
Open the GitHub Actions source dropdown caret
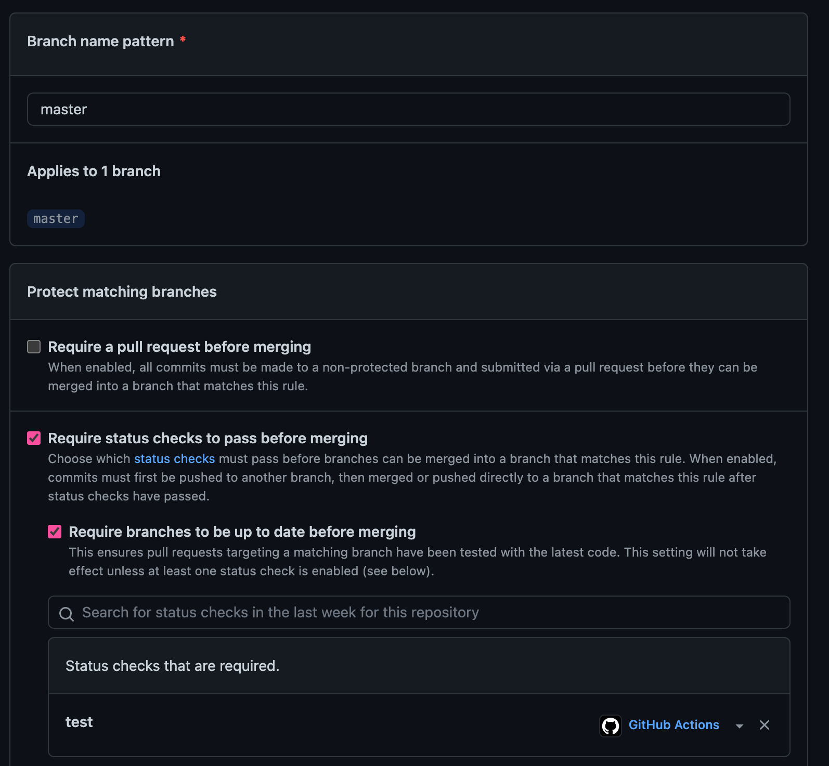click(x=739, y=726)
